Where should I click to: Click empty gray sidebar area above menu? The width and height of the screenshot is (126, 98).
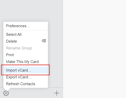click(31, 11)
